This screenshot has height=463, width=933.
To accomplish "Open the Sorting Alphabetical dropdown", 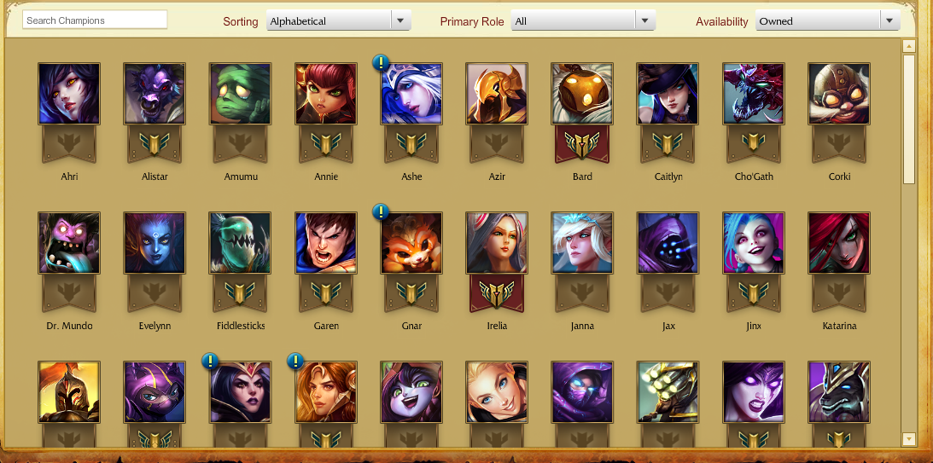I will tap(339, 20).
